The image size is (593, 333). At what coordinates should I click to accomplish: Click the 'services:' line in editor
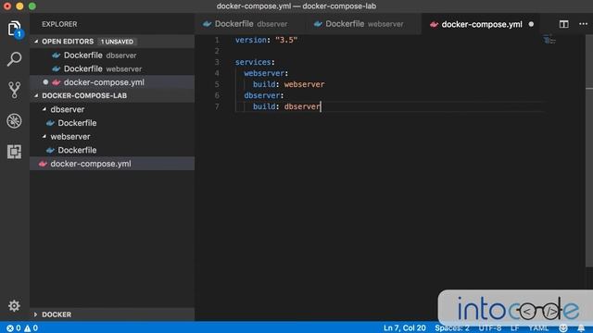click(255, 62)
